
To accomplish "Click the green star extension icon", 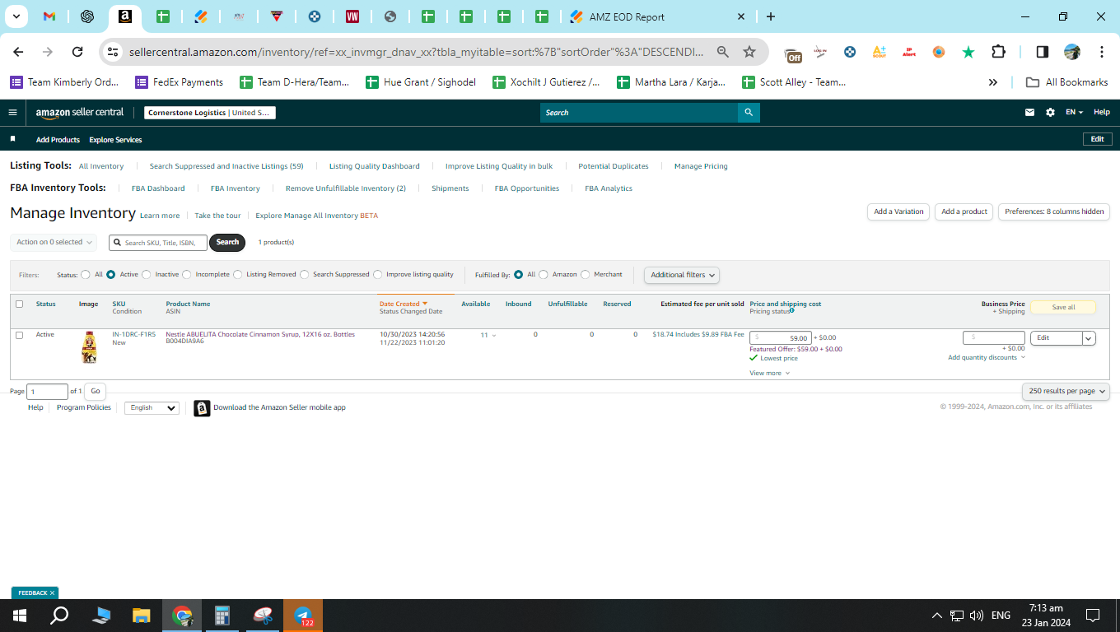I will point(968,52).
